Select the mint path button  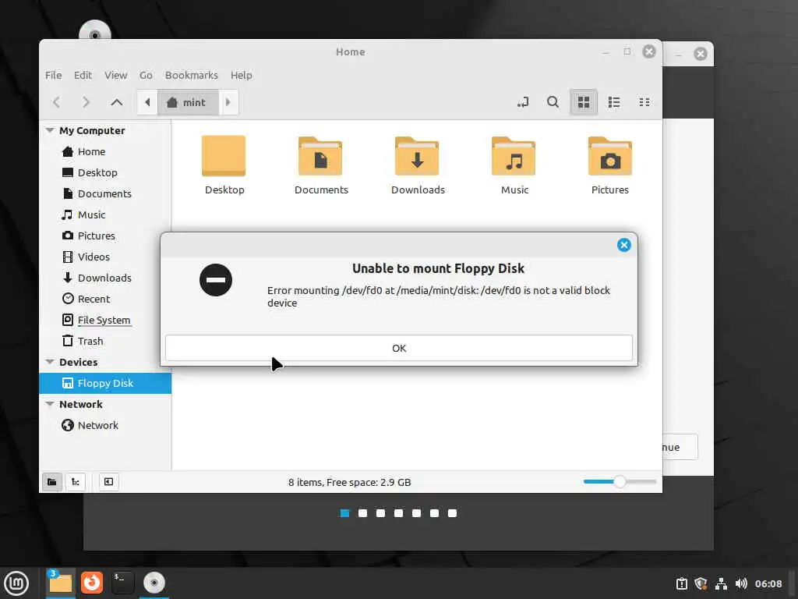[188, 102]
